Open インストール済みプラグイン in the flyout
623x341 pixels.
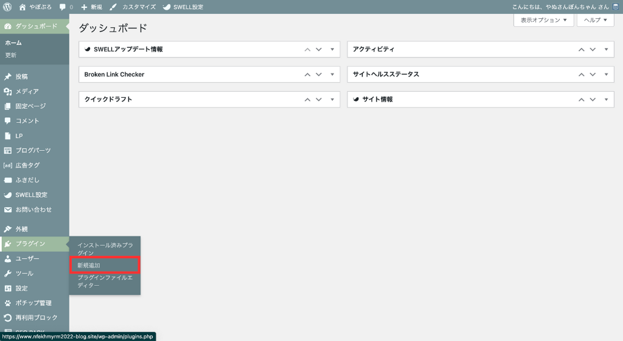pyautogui.click(x=105, y=249)
